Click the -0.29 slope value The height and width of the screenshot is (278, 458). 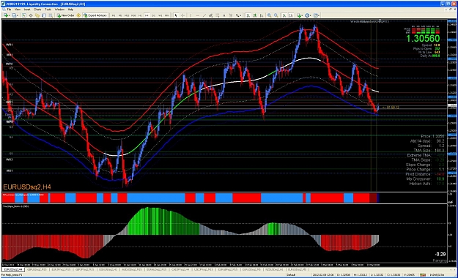click(x=440, y=255)
